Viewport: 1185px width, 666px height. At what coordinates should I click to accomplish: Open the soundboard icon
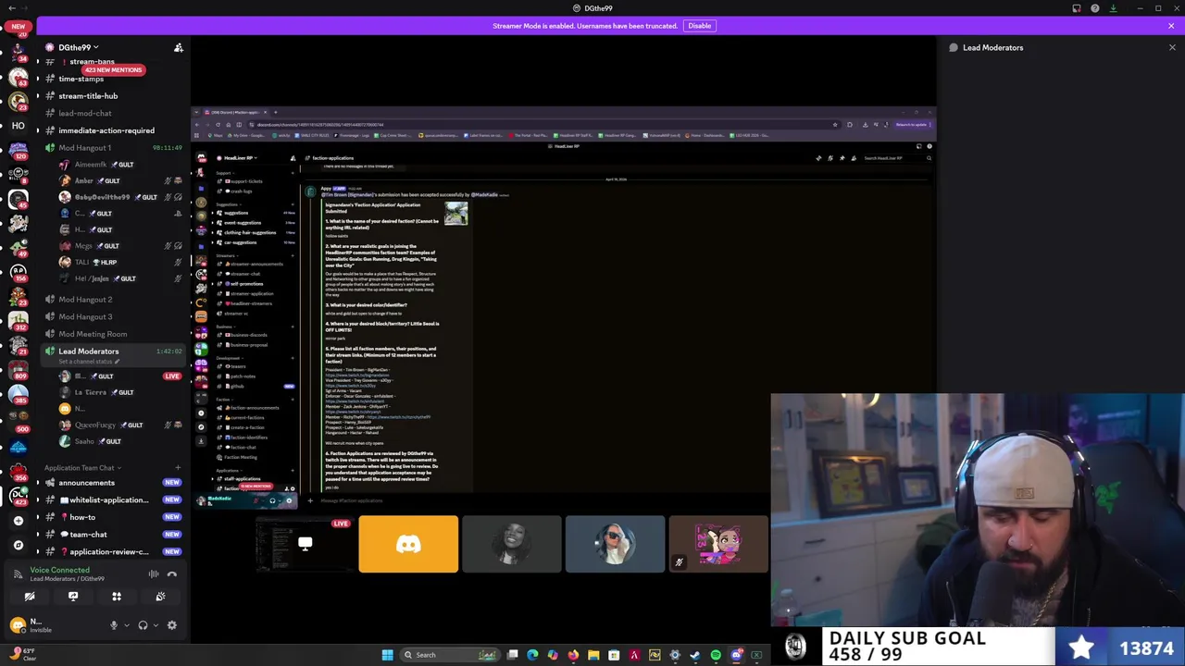160,597
